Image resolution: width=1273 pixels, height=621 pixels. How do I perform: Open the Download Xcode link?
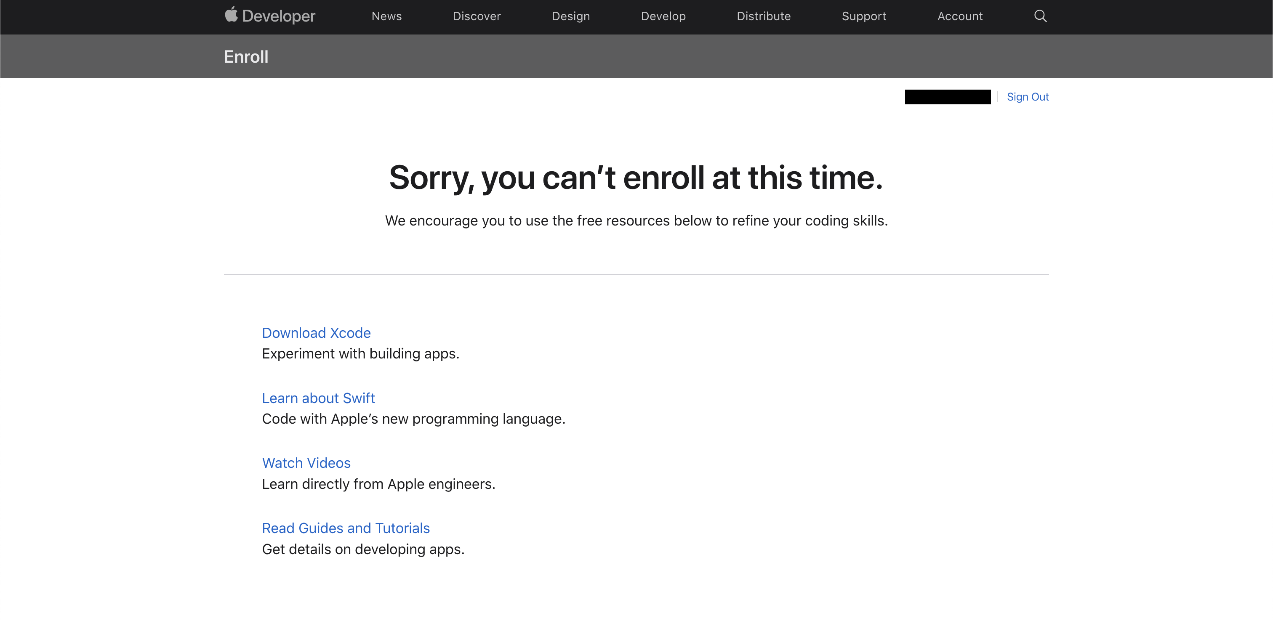[316, 333]
